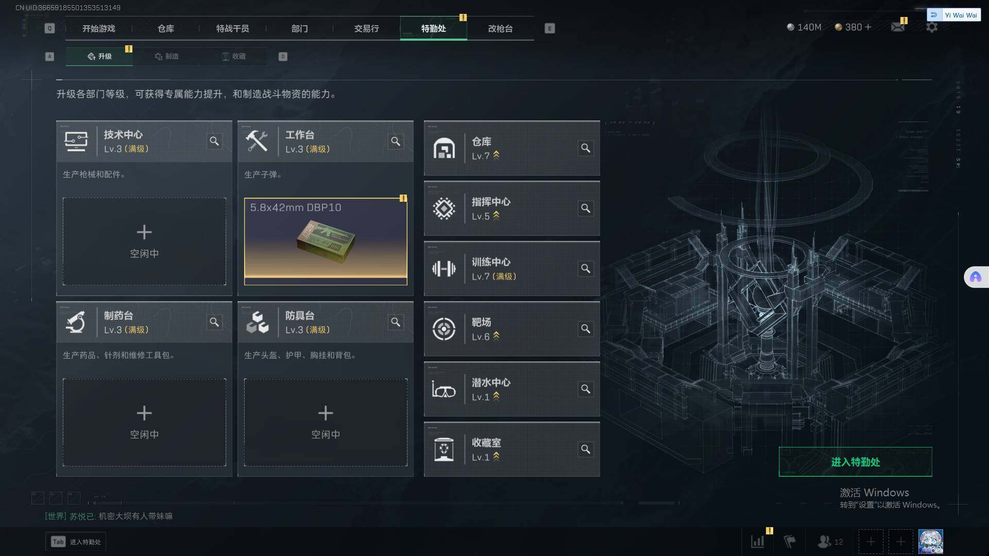Switch to the 仓库 top tab
The height and width of the screenshot is (556, 989).
tap(165, 28)
